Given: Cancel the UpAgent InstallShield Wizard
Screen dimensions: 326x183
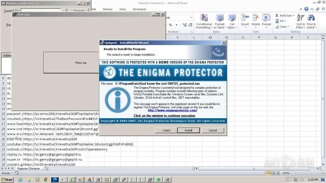Looking at the screenshot, I should tap(213, 130).
